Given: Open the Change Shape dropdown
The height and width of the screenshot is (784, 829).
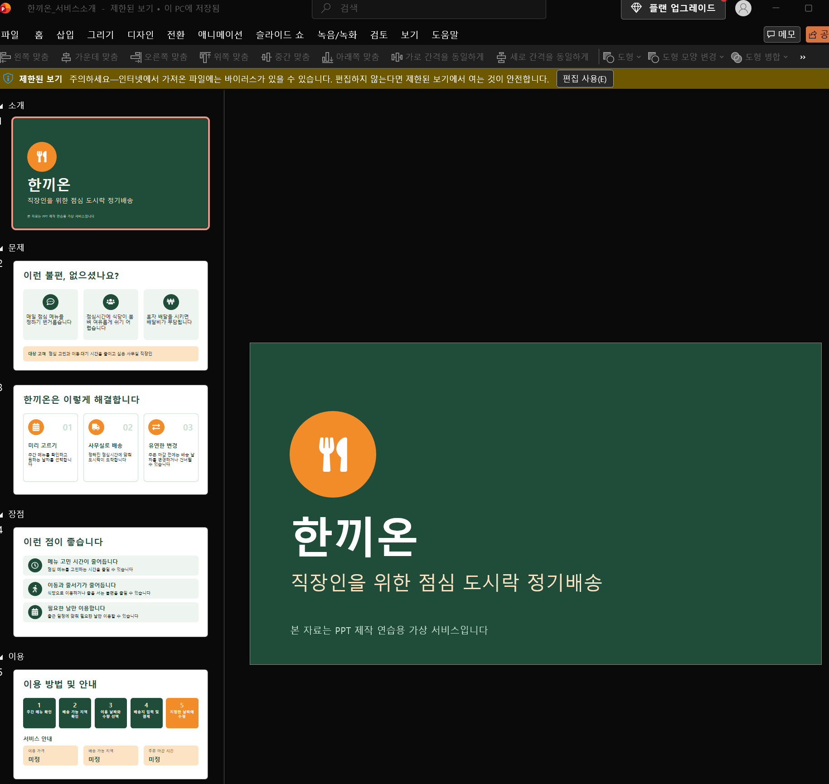Looking at the screenshot, I should [686, 57].
